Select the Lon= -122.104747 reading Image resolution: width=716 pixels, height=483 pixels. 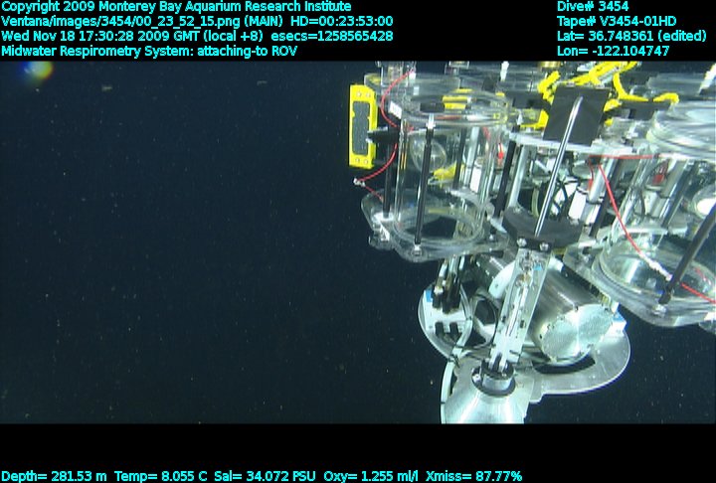click(614, 51)
